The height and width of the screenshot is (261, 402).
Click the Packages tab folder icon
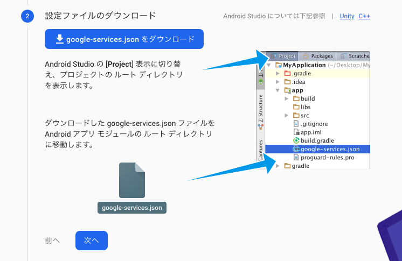point(306,56)
